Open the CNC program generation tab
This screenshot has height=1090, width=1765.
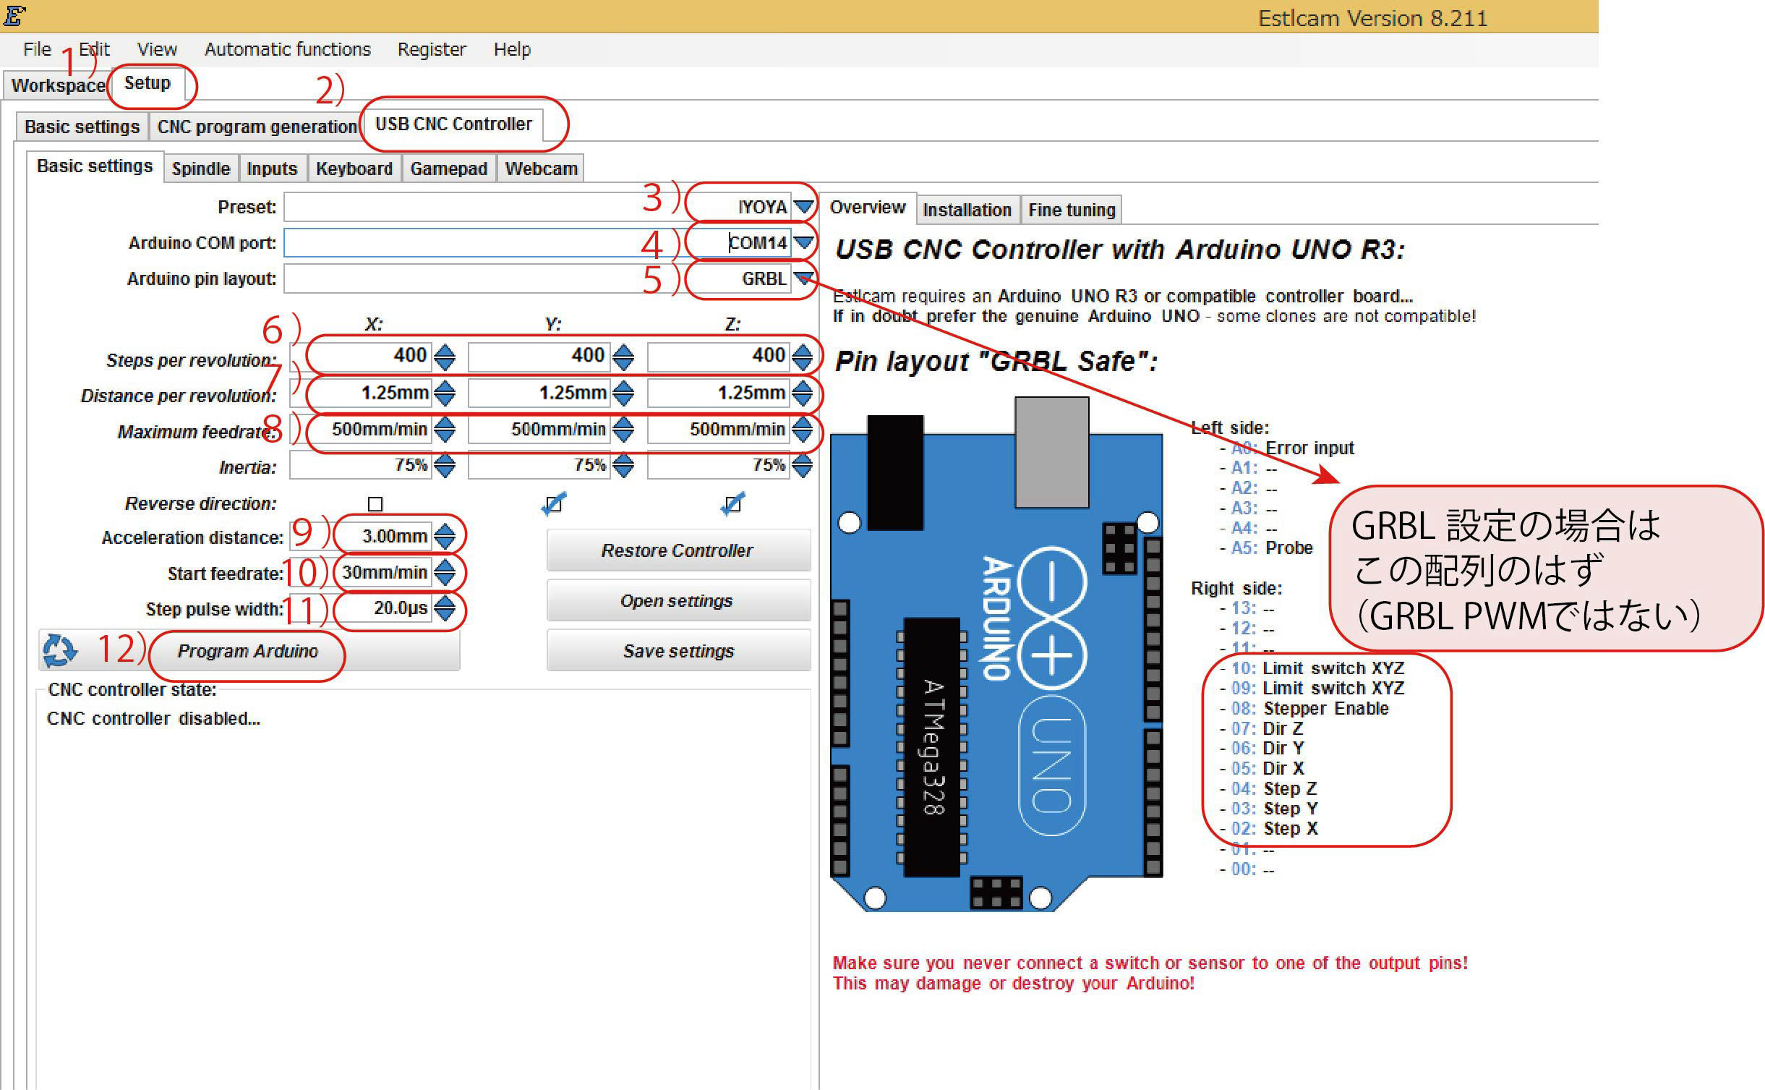pyautogui.click(x=257, y=127)
